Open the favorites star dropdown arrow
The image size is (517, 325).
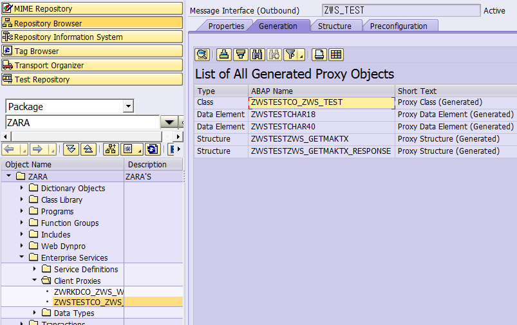click(140, 149)
